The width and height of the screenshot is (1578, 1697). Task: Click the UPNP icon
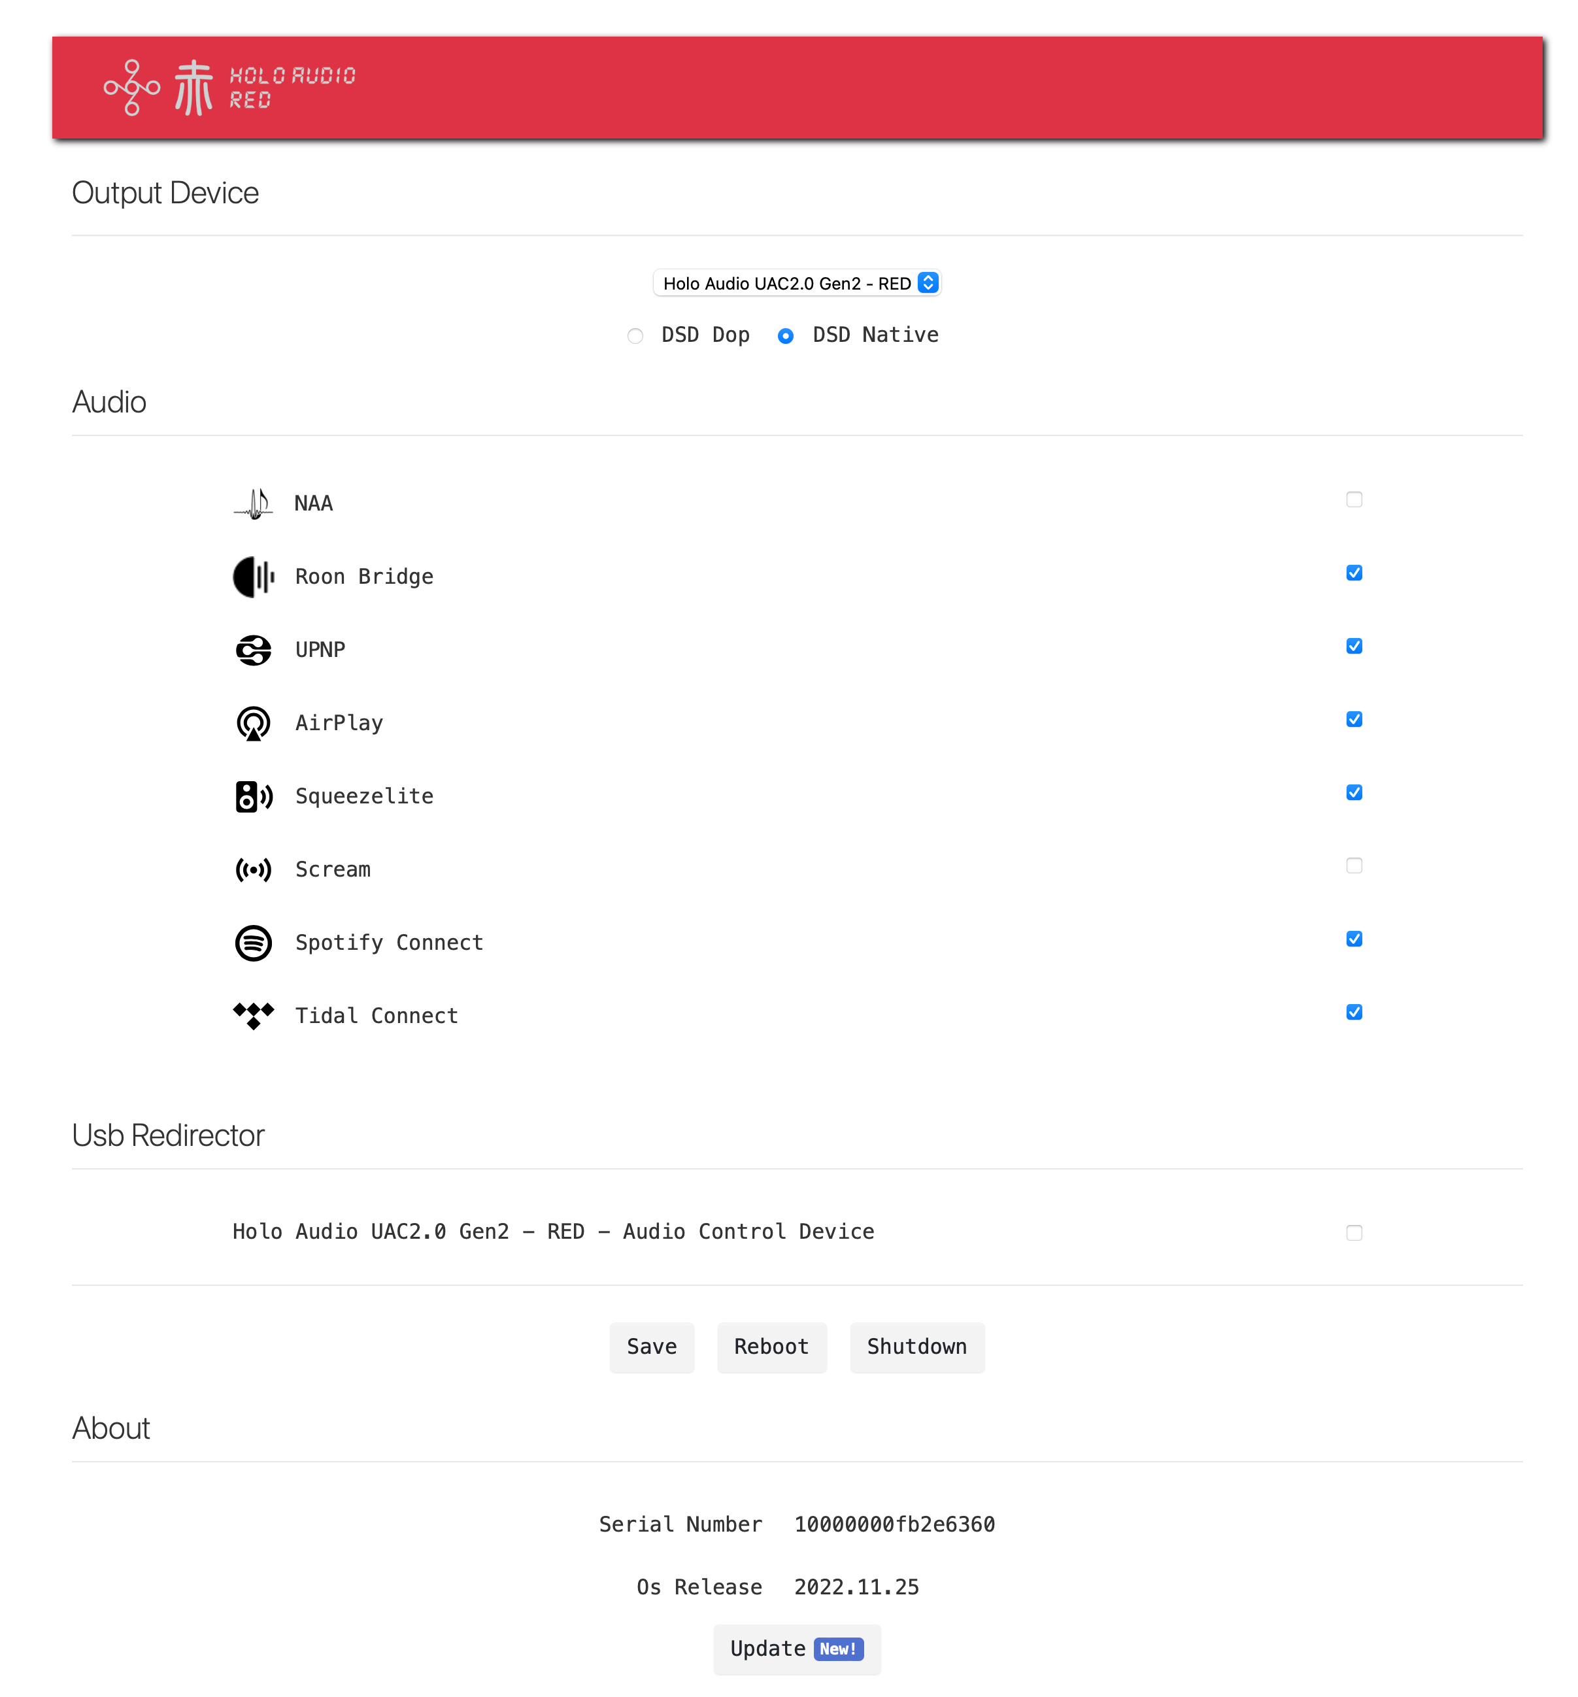pyautogui.click(x=252, y=650)
